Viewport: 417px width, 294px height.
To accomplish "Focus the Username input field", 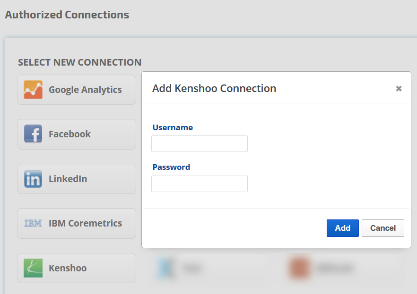I will [x=199, y=144].
